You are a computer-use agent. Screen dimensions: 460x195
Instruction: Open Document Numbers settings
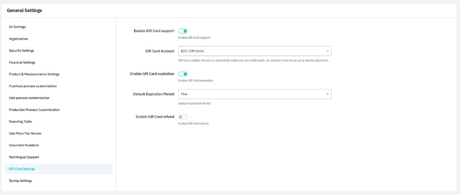[24, 145]
